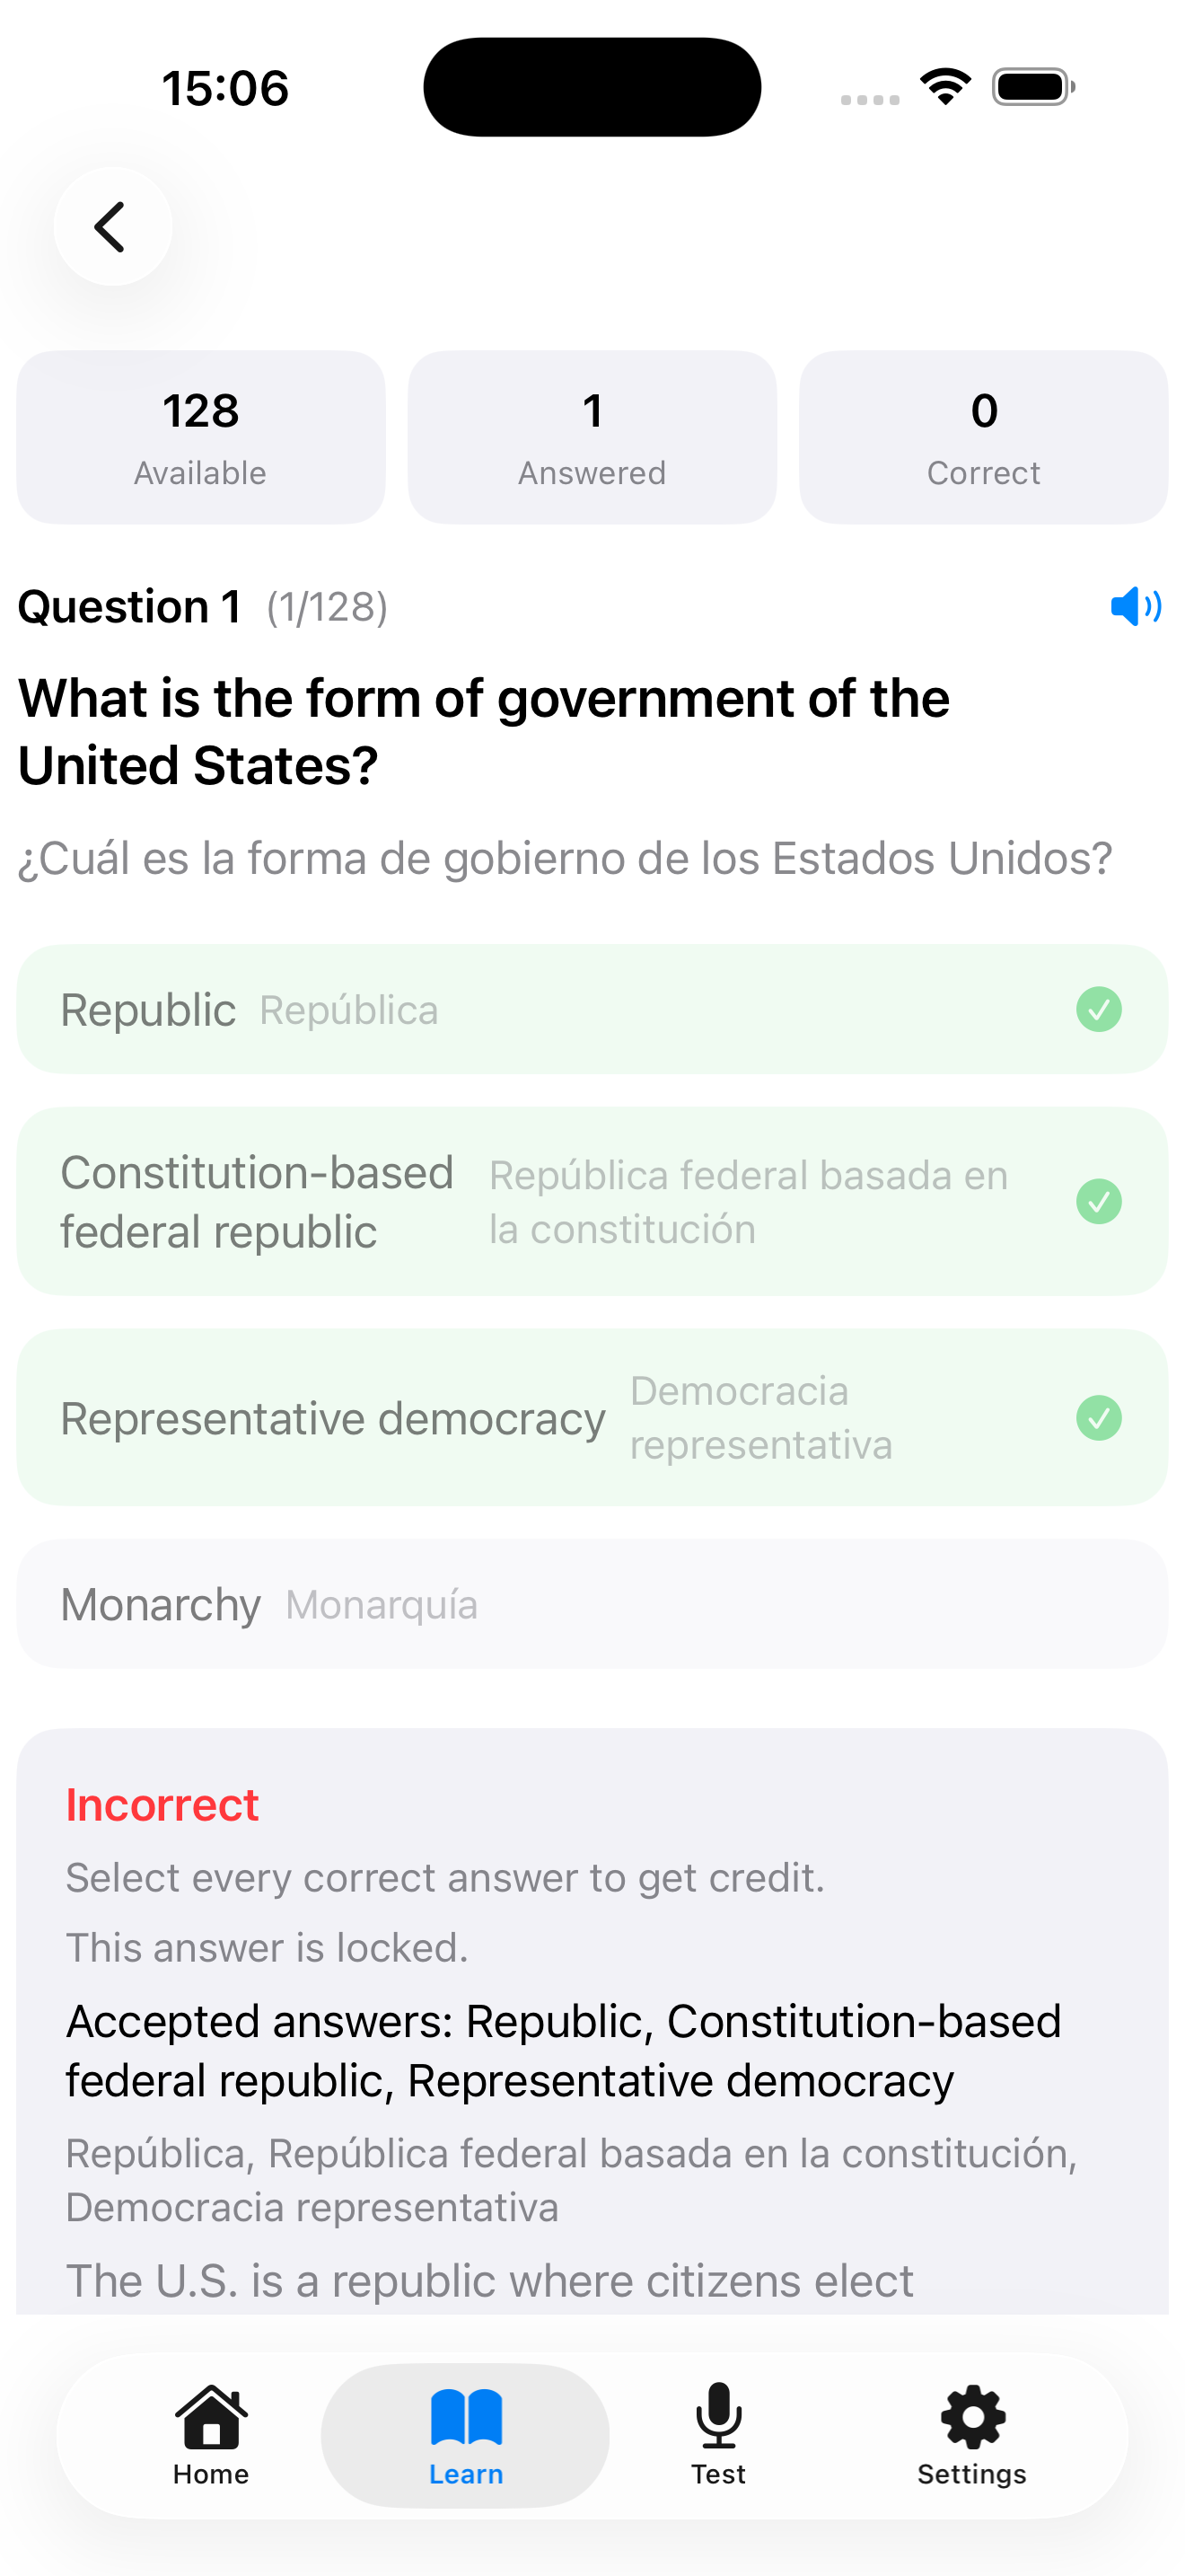Toggle the Republic answer checkmark

tap(1098, 1009)
